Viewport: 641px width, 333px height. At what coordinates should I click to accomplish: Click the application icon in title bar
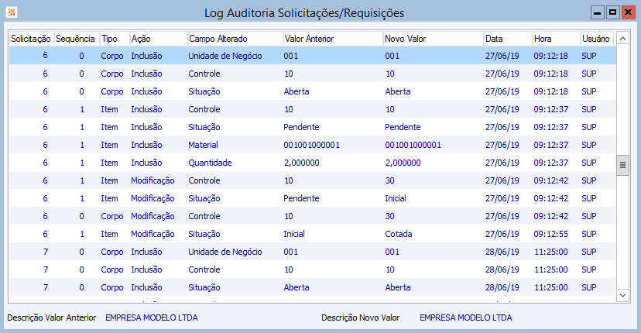(x=12, y=12)
